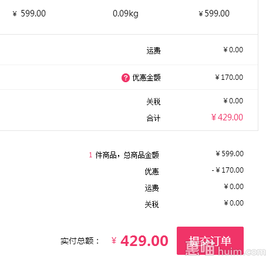Click the question mark help icon

(x=126, y=78)
